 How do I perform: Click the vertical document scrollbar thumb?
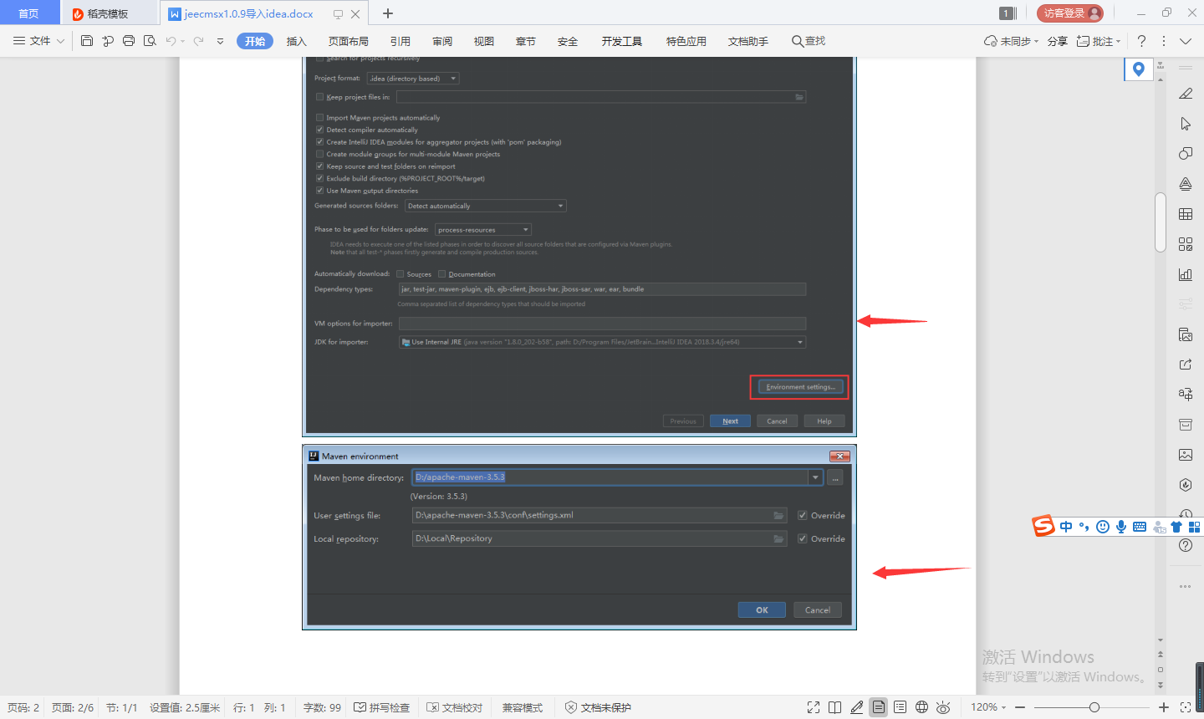coord(1161,222)
